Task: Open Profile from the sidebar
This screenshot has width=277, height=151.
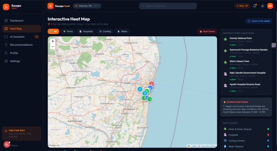Action: pos(22,53)
